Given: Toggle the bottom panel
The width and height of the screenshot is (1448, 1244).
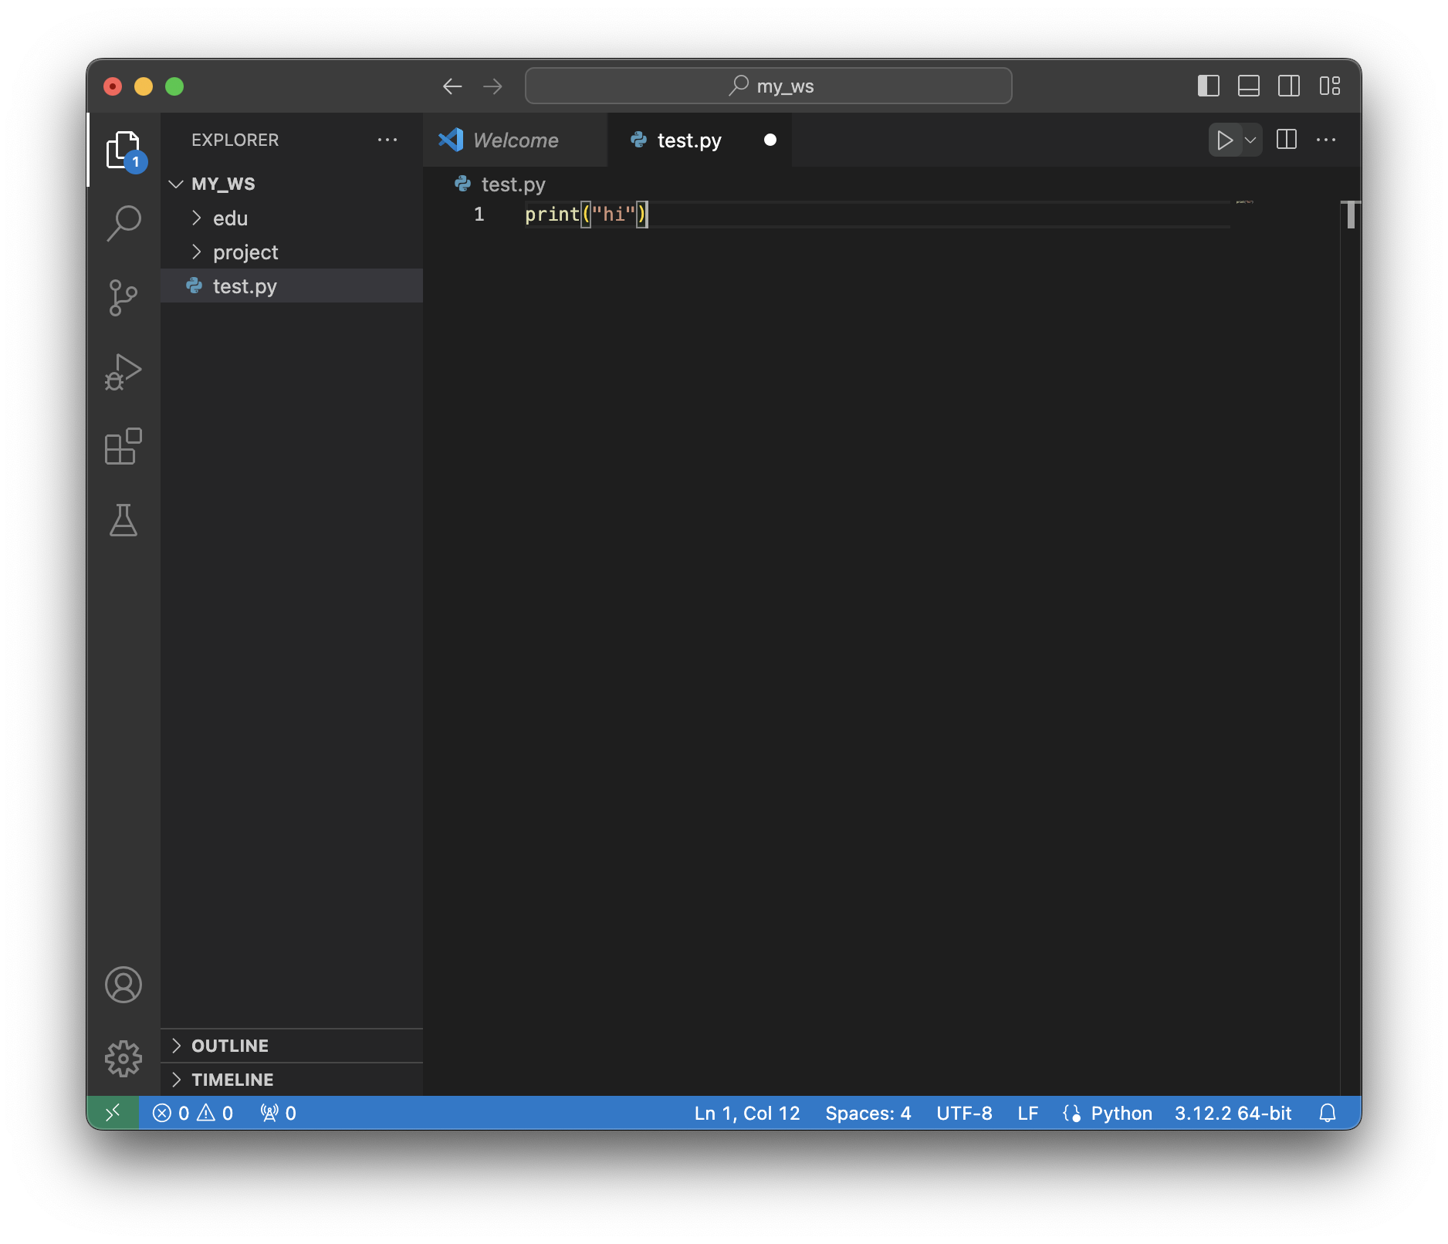Looking at the screenshot, I should [1249, 86].
